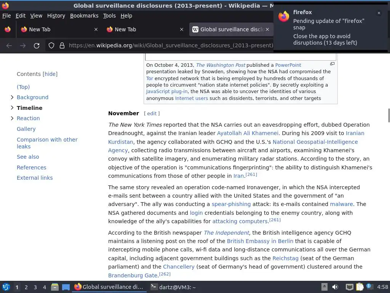Close the second New Tab
The image size is (390, 293).
tap(182, 29)
